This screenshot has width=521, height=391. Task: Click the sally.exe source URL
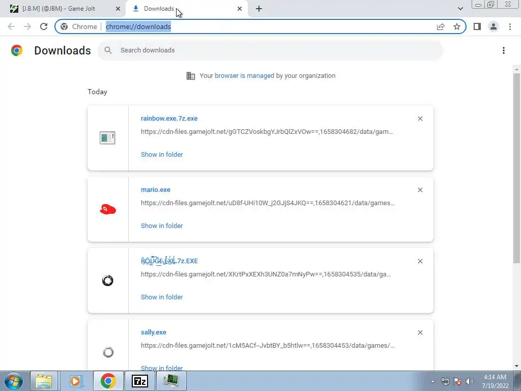[x=268, y=346]
